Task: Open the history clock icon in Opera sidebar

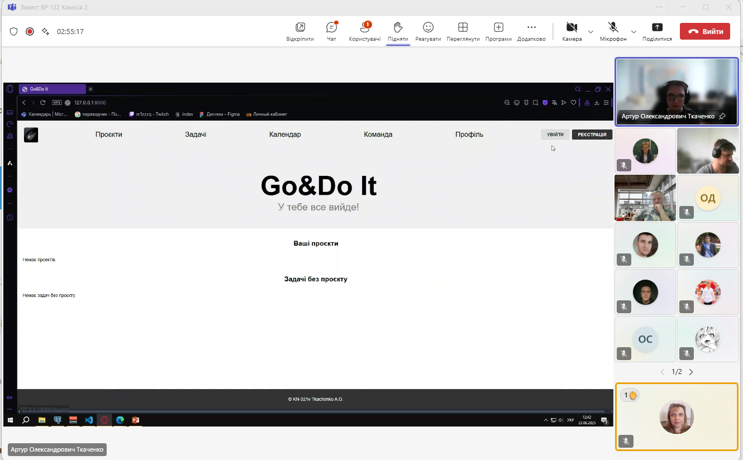Action: 9,218
